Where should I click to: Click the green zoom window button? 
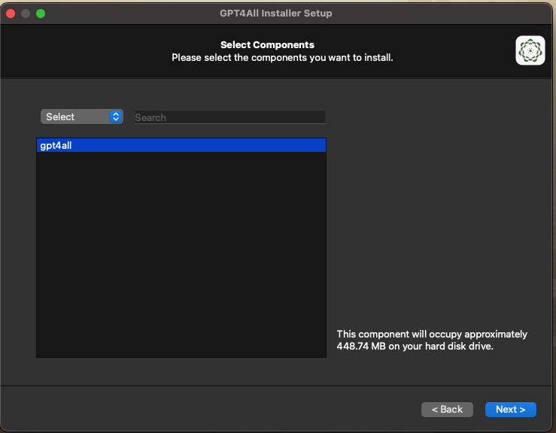click(x=41, y=14)
